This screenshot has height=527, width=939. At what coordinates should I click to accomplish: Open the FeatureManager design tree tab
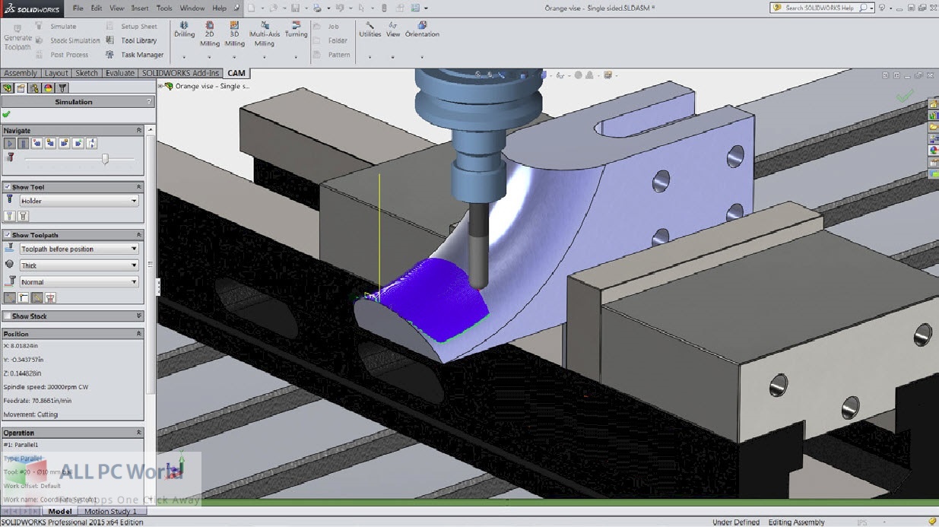8,88
